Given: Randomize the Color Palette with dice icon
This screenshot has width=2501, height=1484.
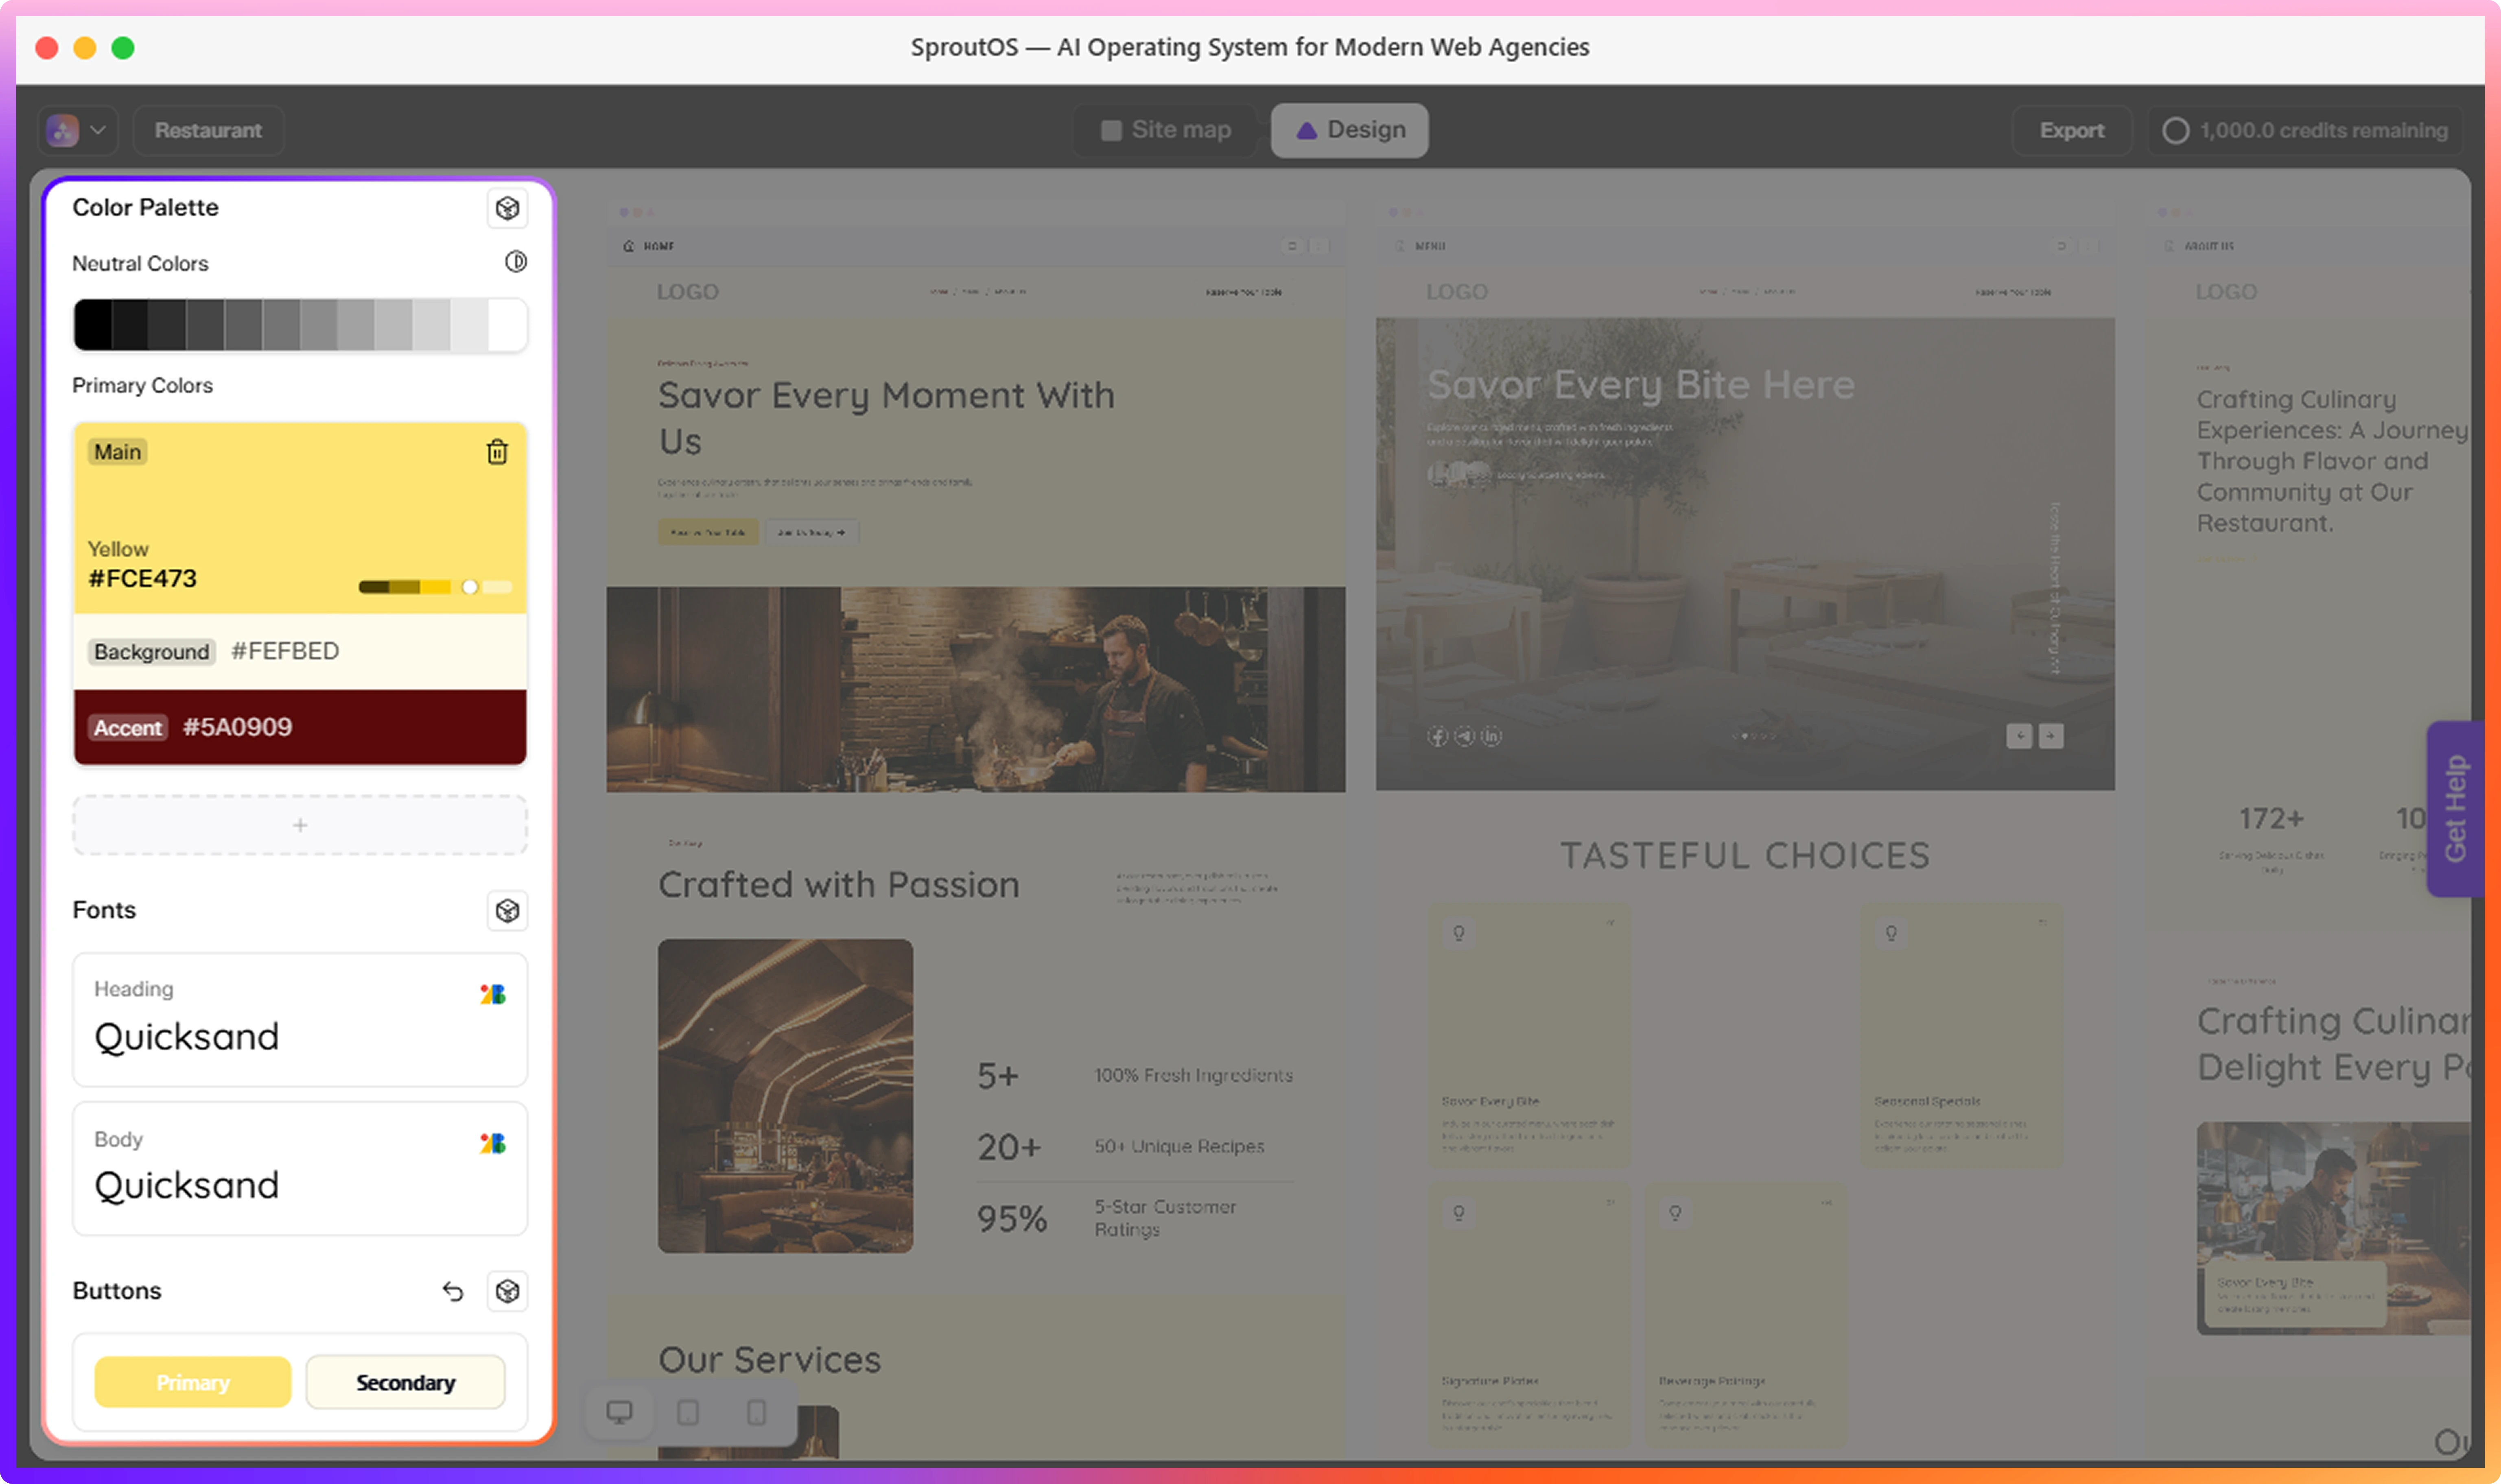Looking at the screenshot, I should tap(507, 208).
